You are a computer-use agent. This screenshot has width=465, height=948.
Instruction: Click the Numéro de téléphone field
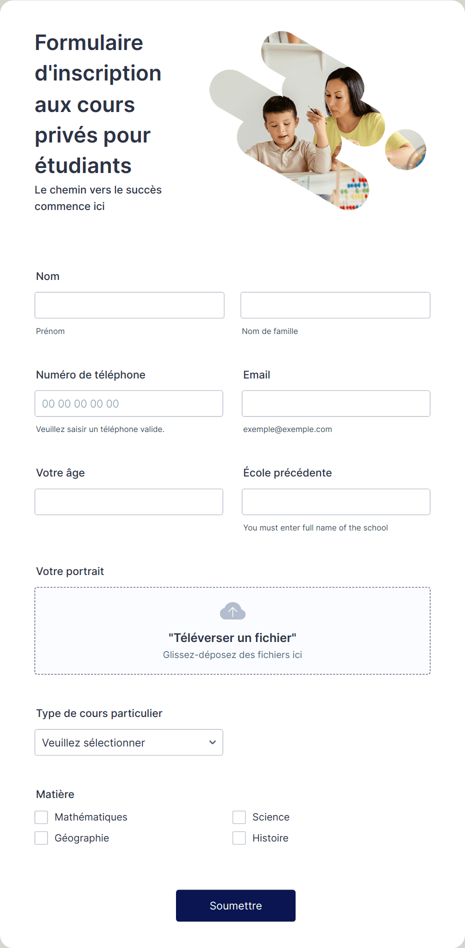[128, 403]
